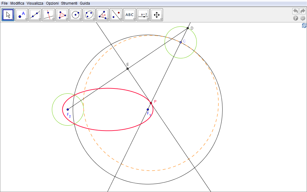Click the Undo arrow button

(295, 11)
